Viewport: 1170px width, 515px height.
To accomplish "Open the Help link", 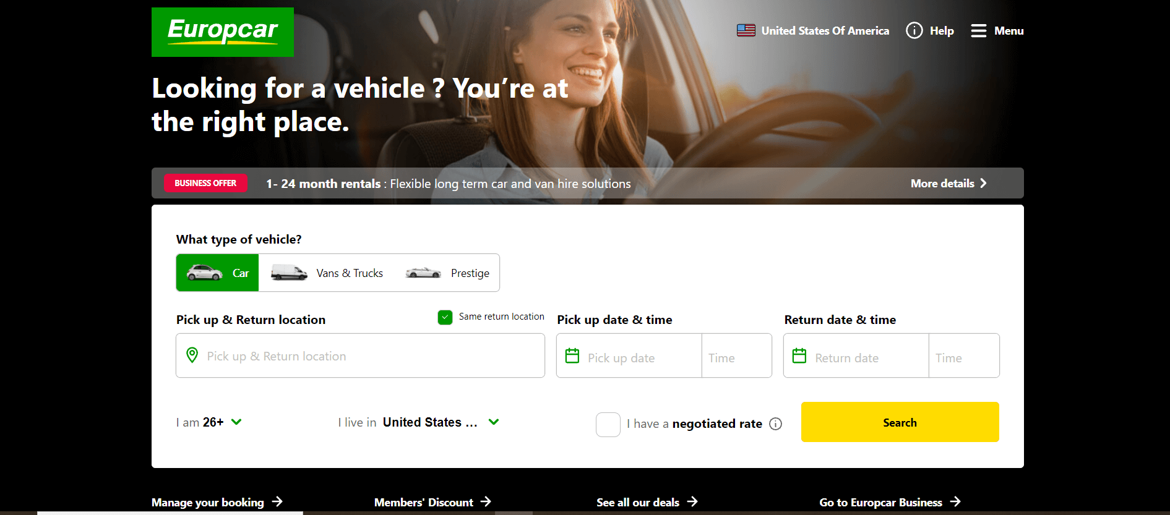I will click(942, 31).
